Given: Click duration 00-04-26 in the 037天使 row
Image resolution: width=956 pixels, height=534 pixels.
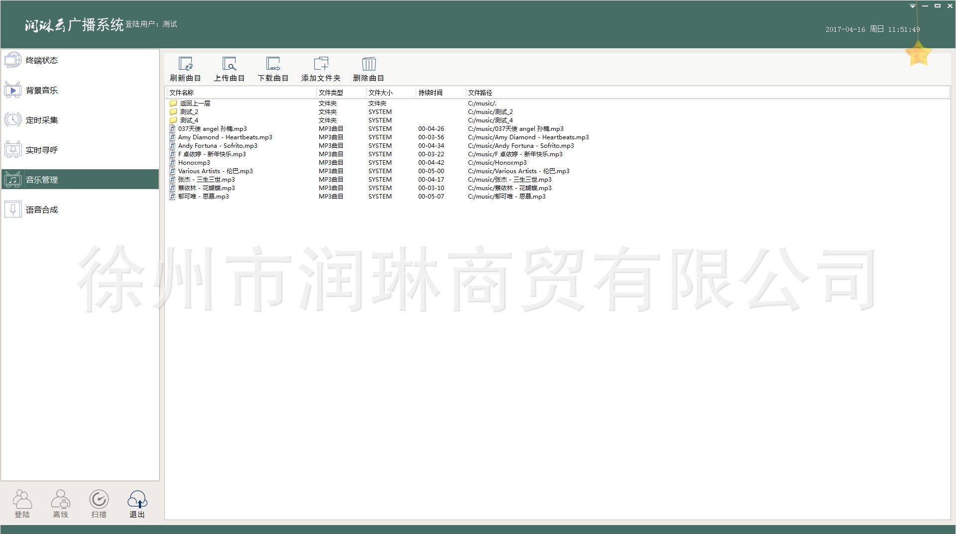Looking at the screenshot, I should pyautogui.click(x=431, y=129).
